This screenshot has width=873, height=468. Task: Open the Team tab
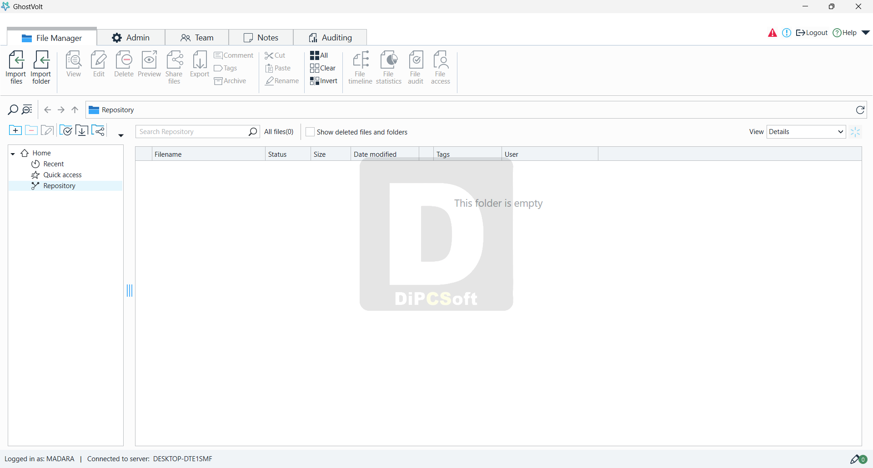click(x=197, y=38)
